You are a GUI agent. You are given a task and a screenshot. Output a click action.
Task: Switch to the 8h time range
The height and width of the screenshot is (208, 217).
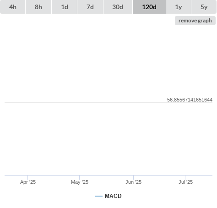pos(38,7)
